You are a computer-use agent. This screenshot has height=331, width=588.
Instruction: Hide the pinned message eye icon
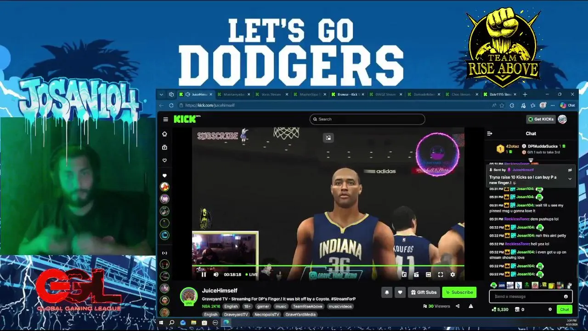click(x=570, y=170)
